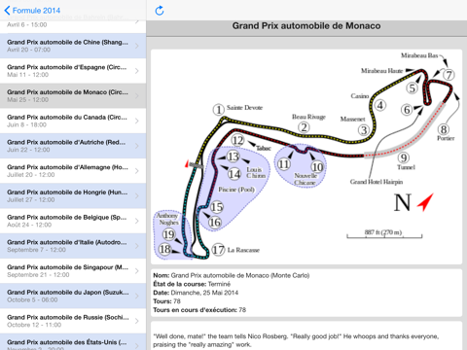Tap chevron on the Espagne race row
The image size is (467, 350).
pyautogui.click(x=137, y=71)
